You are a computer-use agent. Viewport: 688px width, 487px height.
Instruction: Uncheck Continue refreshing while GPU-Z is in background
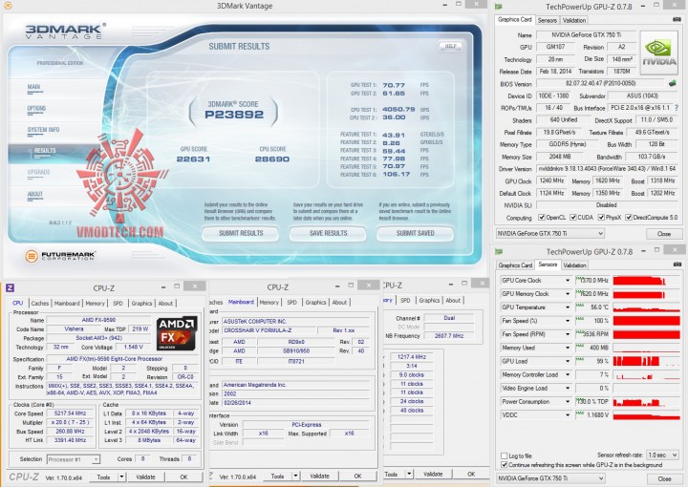click(x=505, y=465)
